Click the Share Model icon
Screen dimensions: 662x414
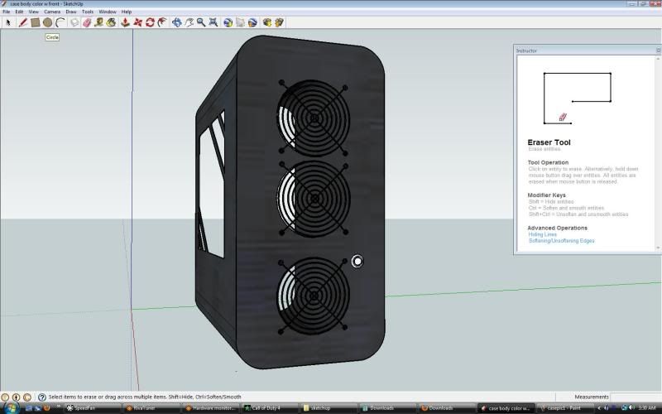[x=279, y=22]
